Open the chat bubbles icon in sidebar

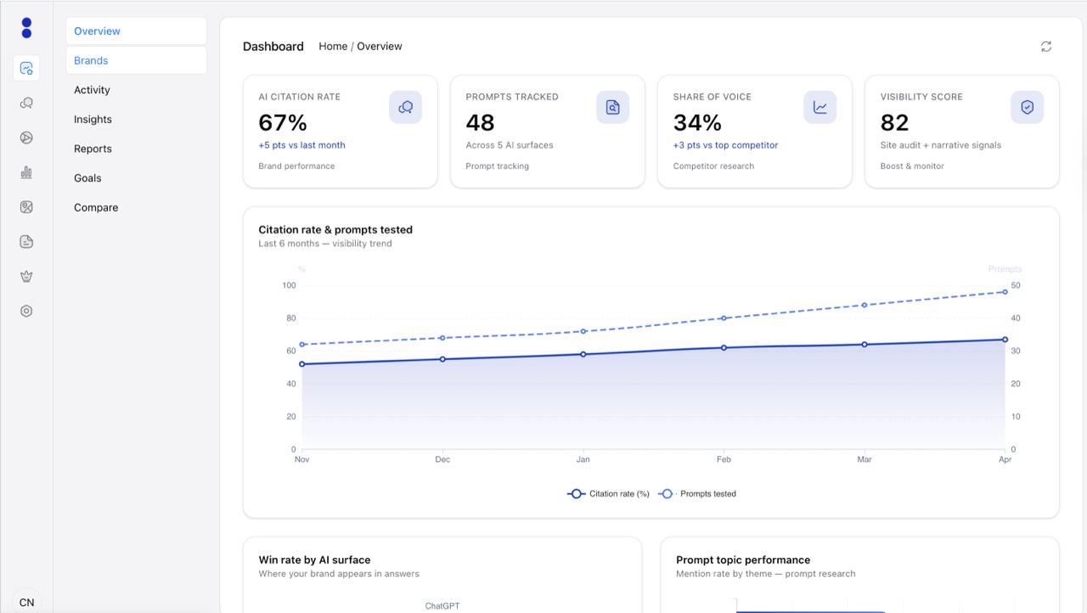tap(26, 103)
